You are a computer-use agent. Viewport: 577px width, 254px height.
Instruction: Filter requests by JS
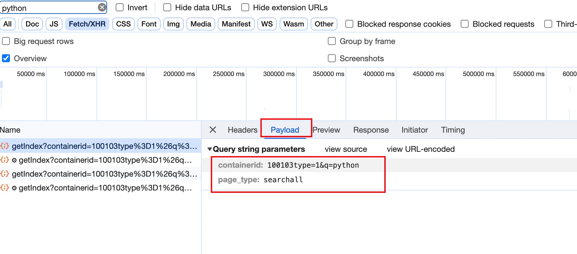[x=54, y=24]
